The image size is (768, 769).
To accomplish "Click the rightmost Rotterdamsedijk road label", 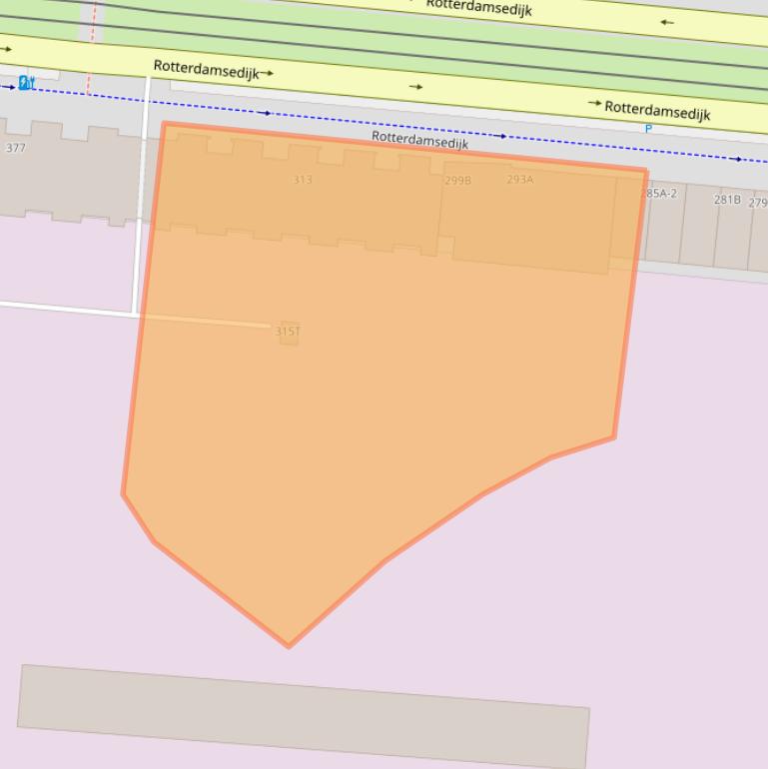I will coord(657,111).
